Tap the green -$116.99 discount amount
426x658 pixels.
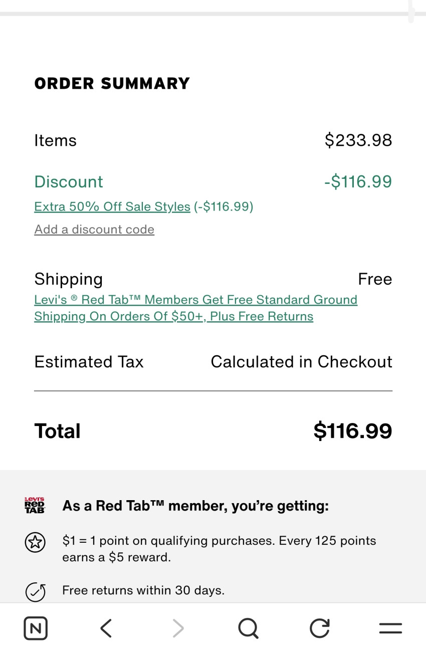(358, 181)
